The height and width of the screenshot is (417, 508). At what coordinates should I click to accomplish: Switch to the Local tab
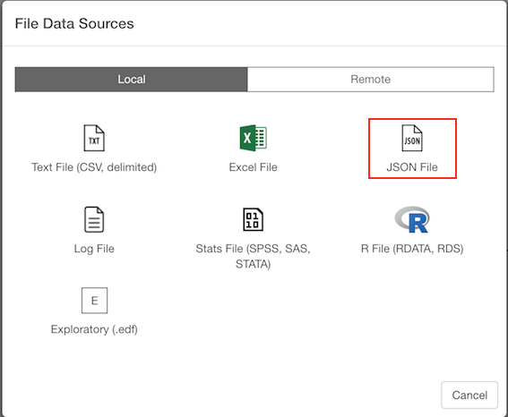(131, 80)
